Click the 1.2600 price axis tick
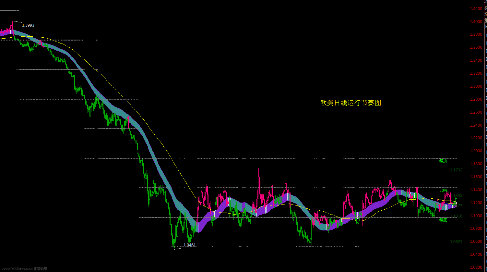 tap(476, 112)
